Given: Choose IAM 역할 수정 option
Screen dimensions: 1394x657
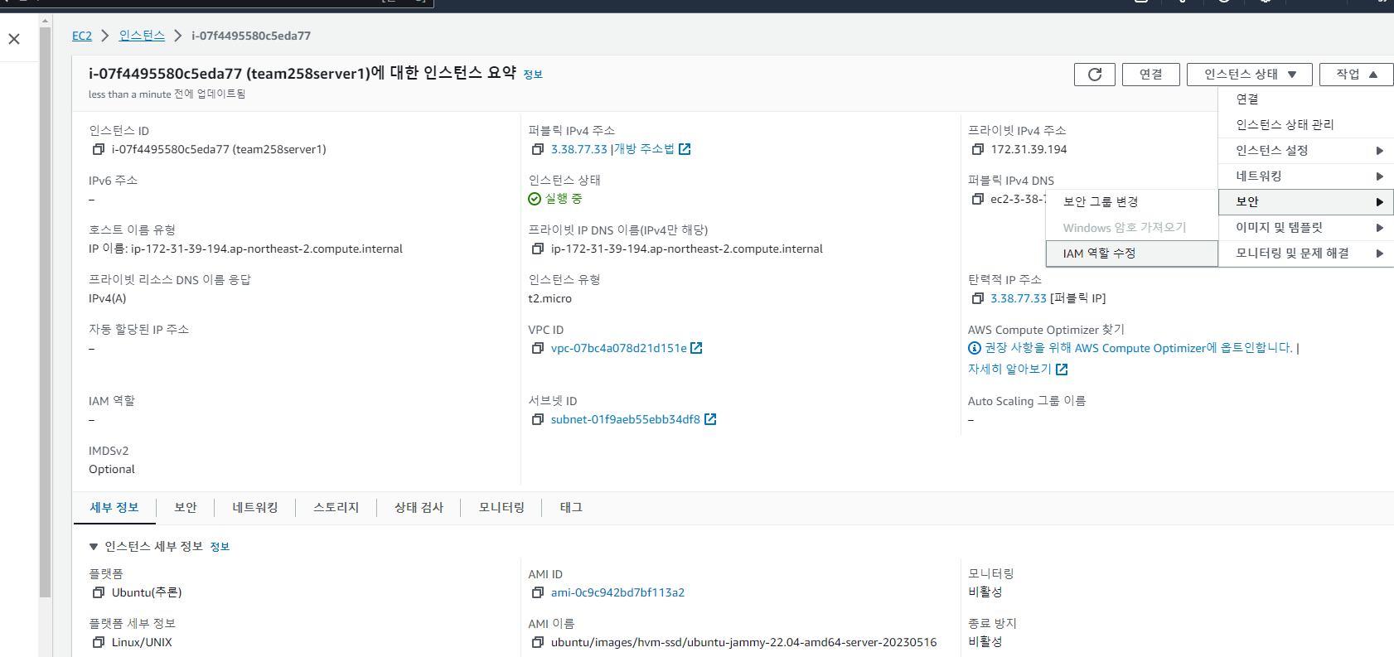Looking at the screenshot, I should [1132, 254].
